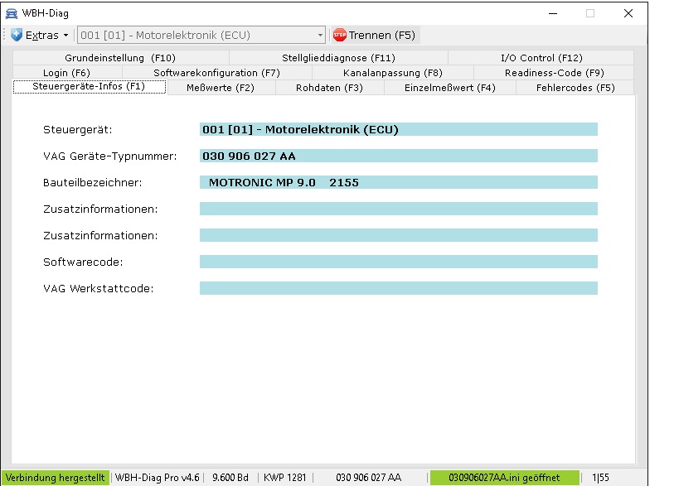Click the VAG Geräte-Typnummer value field
The width and height of the screenshot is (679, 486).
click(398, 156)
